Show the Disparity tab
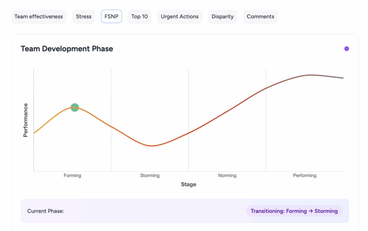Image resolution: width=368 pixels, height=231 pixels. click(x=222, y=16)
